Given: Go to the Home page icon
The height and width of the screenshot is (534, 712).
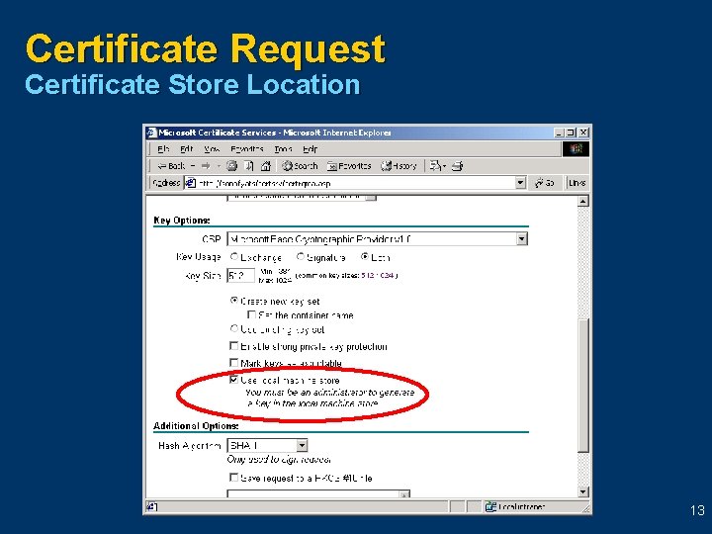Looking at the screenshot, I should pos(266,166).
